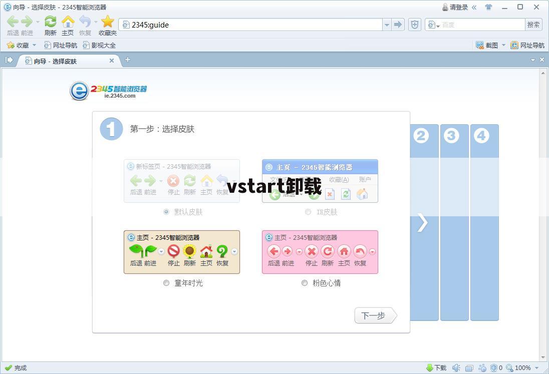Click the page scrollbar down arrow
Screen dimensions: 549x374
(x=543, y=357)
